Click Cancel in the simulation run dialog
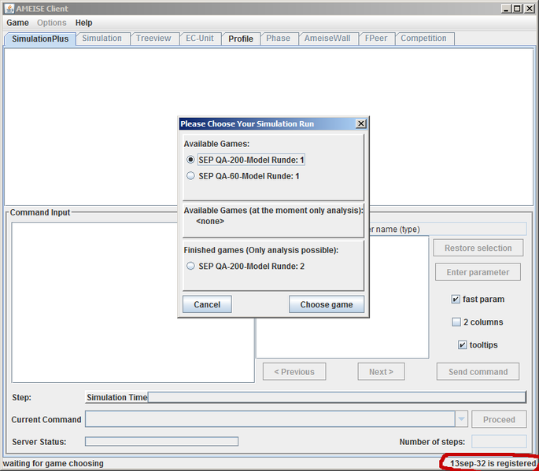 coord(207,304)
